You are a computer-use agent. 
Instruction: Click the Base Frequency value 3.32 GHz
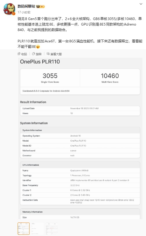[x=75, y=185]
